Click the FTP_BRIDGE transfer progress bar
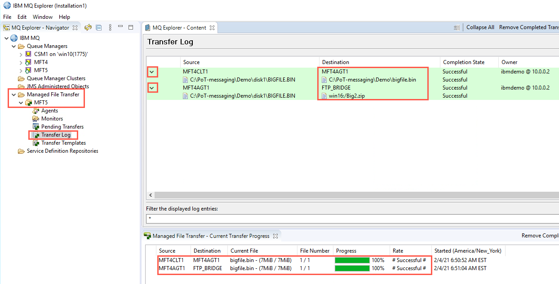The image size is (559, 284). pos(352,268)
